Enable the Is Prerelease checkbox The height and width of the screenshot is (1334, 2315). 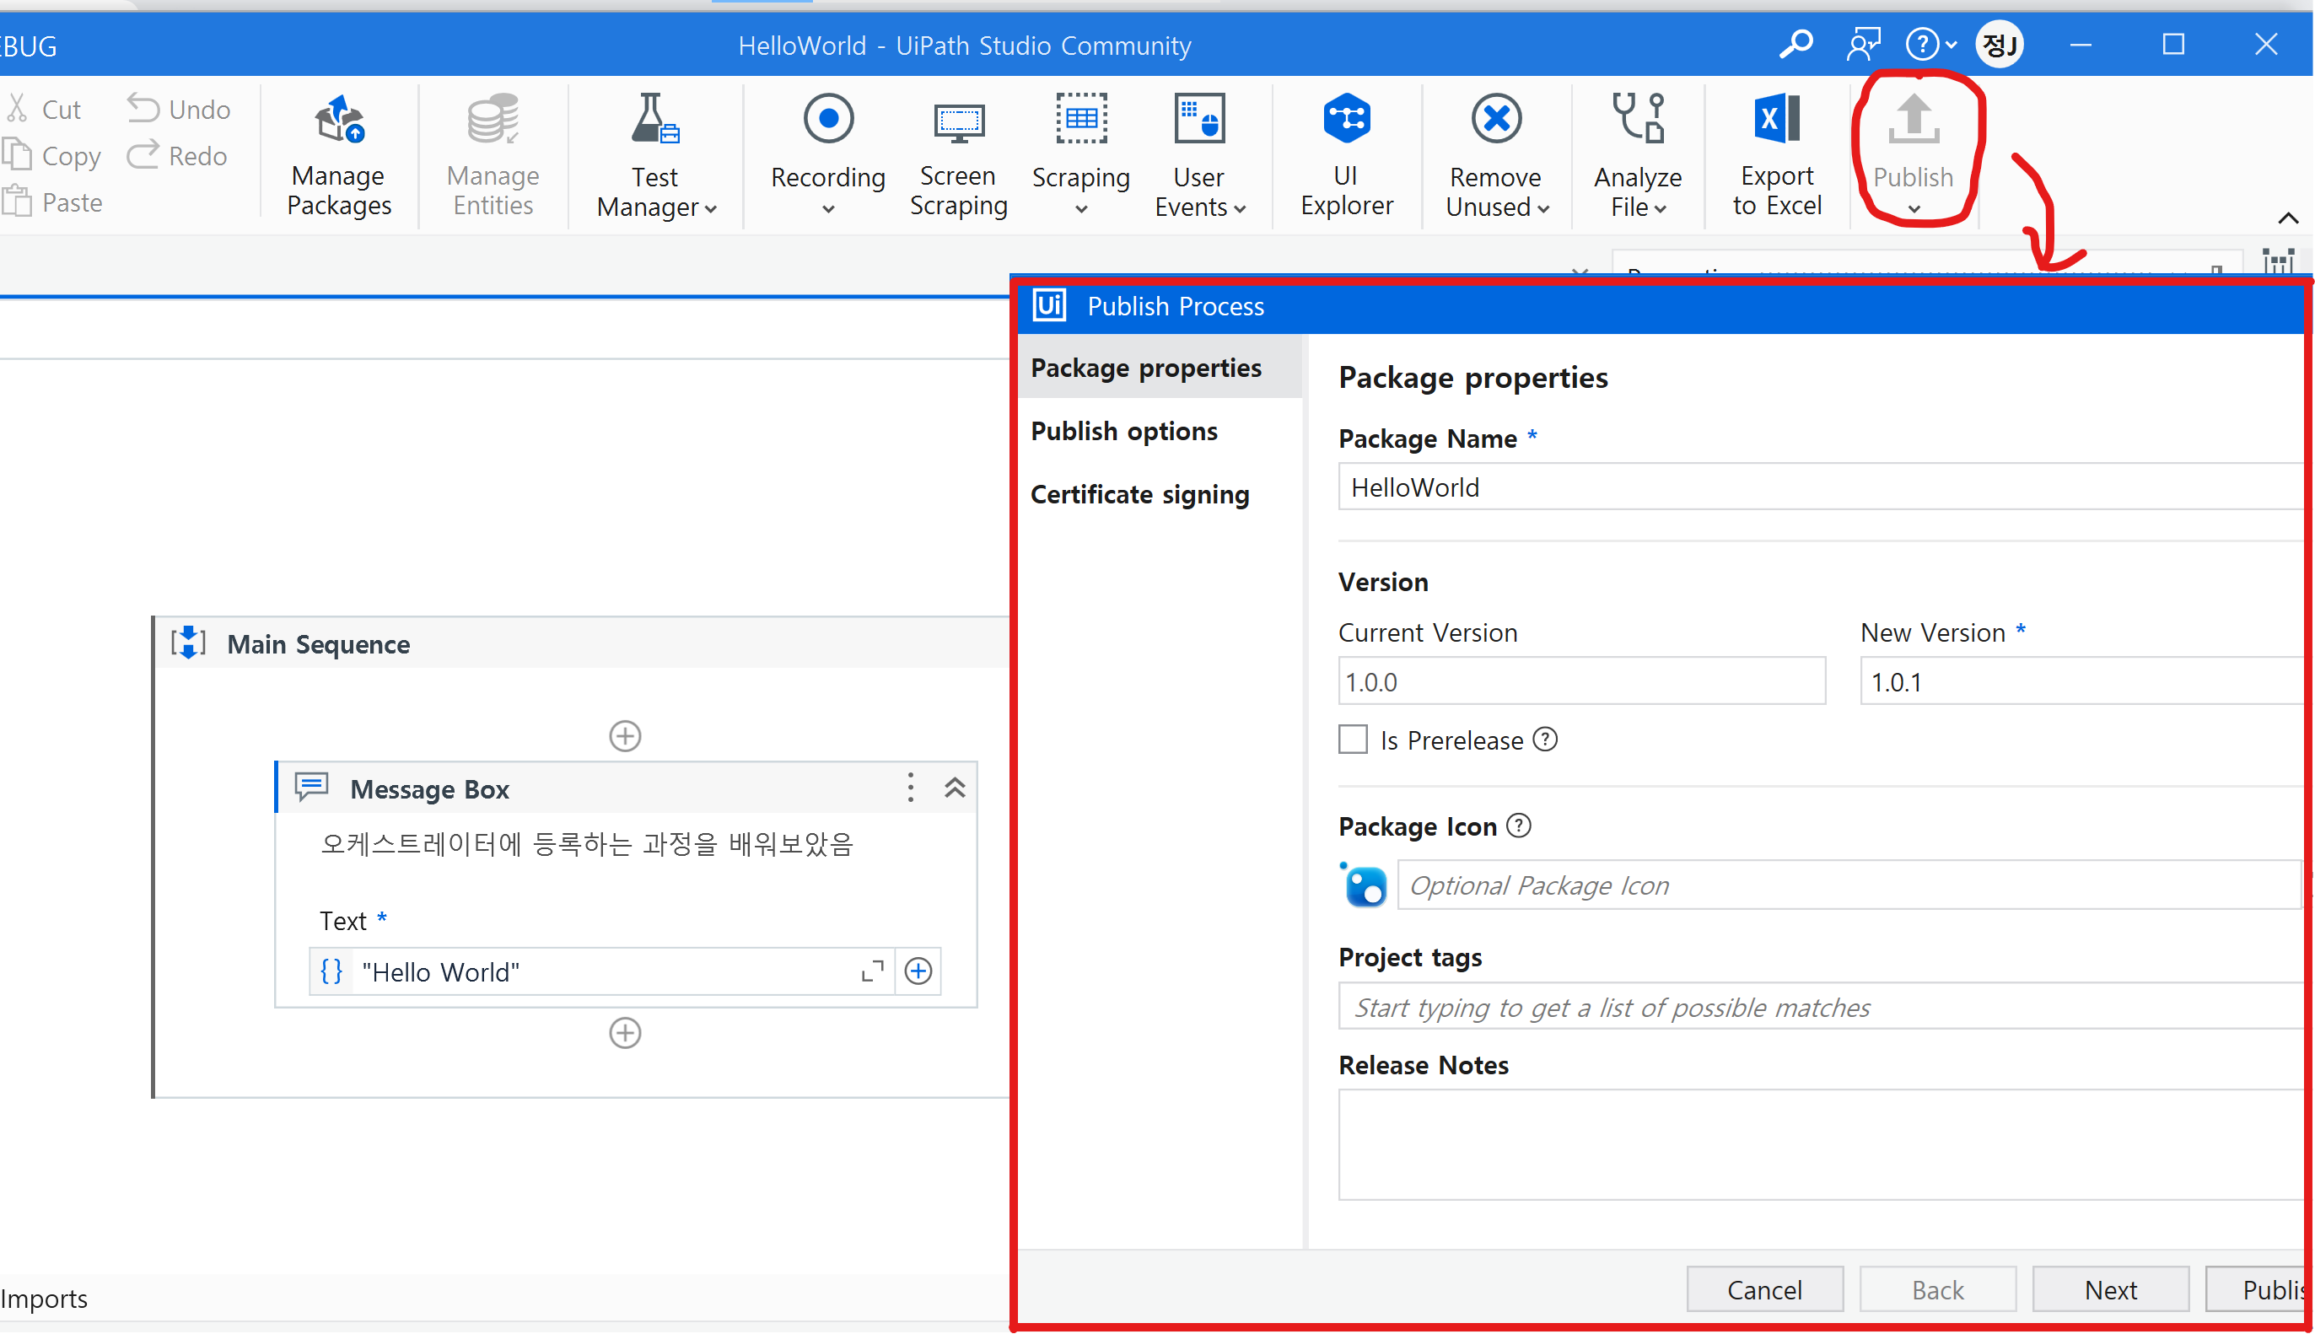pyautogui.click(x=1352, y=740)
